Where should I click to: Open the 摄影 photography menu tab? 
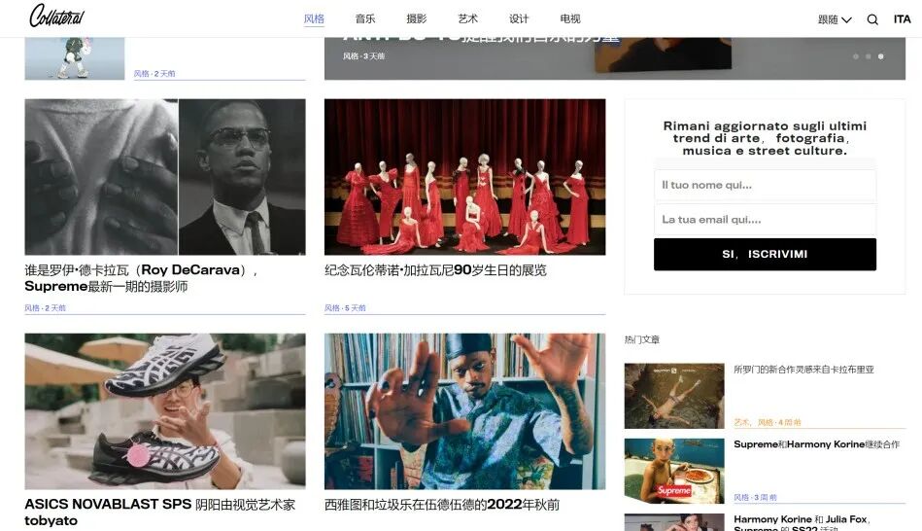coord(417,18)
